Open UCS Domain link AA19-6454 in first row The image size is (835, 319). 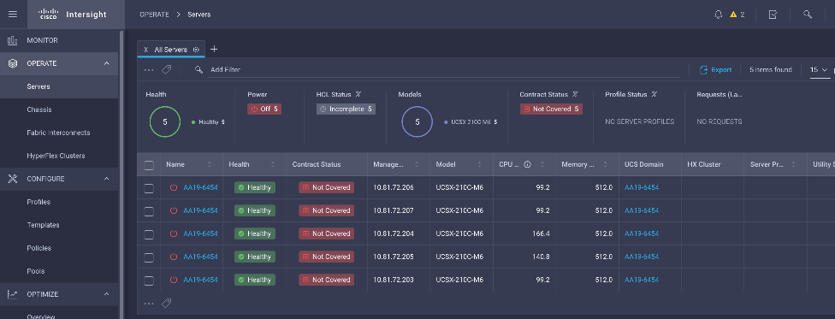pyautogui.click(x=641, y=187)
